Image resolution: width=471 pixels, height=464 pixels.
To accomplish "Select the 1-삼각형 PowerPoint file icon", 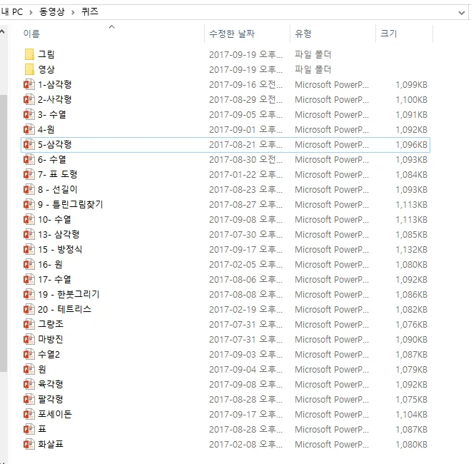I will click(x=29, y=84).
